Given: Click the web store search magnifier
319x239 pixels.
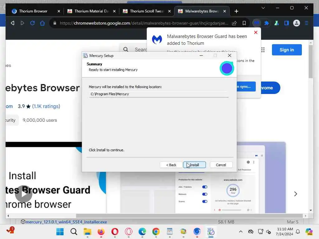Looking at the screenshot, I should [126, 49].
